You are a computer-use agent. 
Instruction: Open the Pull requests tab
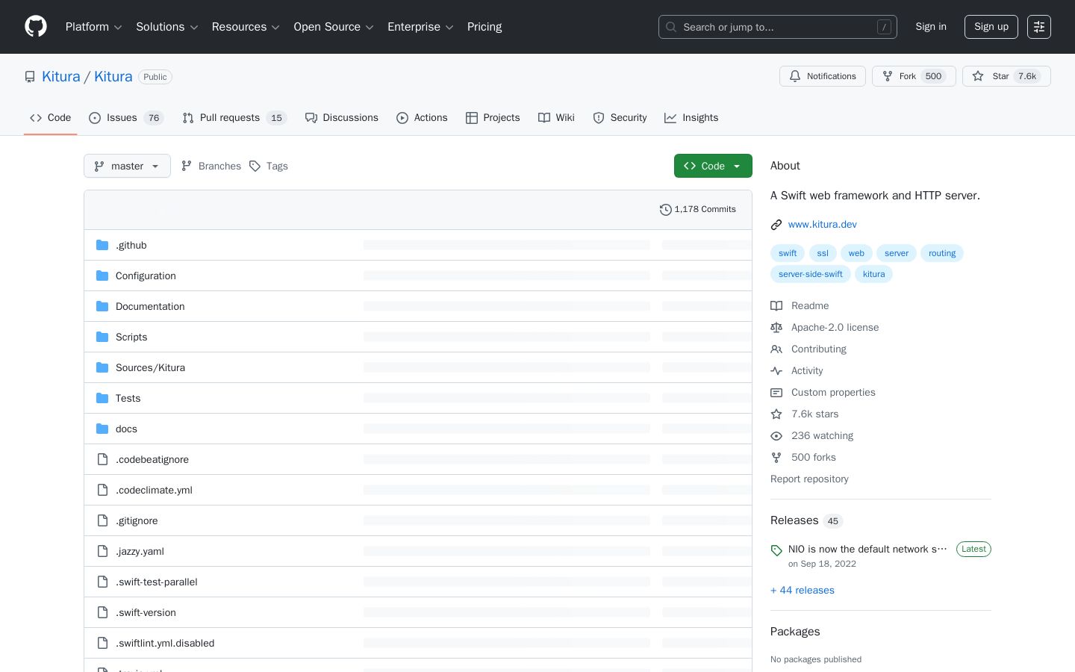[x=234, y=118]
